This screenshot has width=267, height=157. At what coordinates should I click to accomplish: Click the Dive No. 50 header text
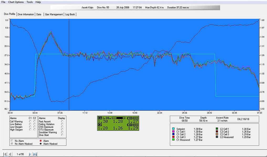click(x=103, y=8)
